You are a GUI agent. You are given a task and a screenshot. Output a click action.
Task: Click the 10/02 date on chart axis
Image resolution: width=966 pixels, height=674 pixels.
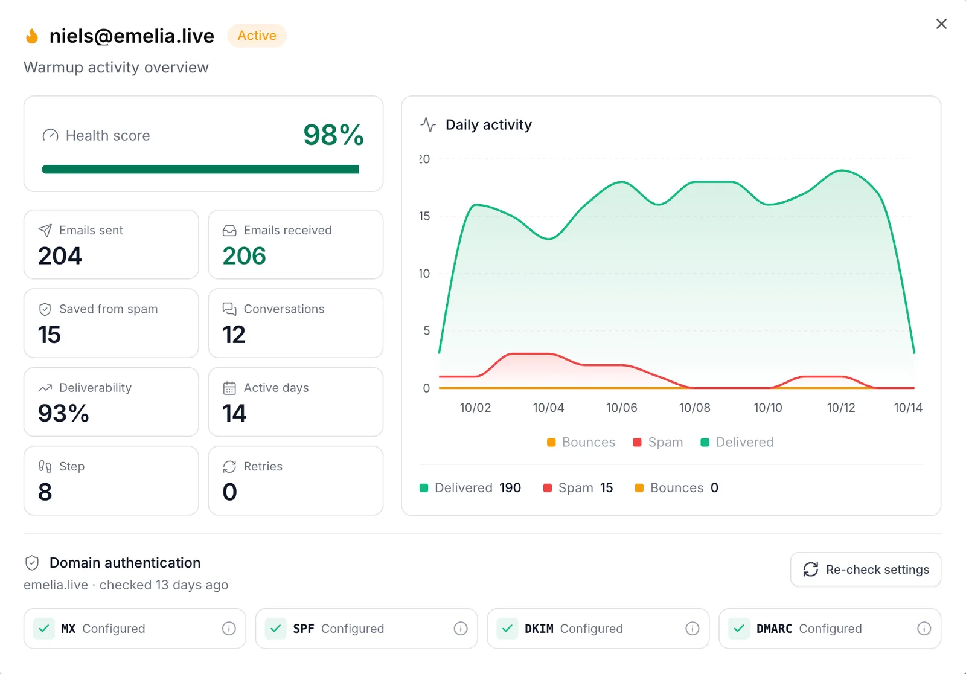[475, 408]
